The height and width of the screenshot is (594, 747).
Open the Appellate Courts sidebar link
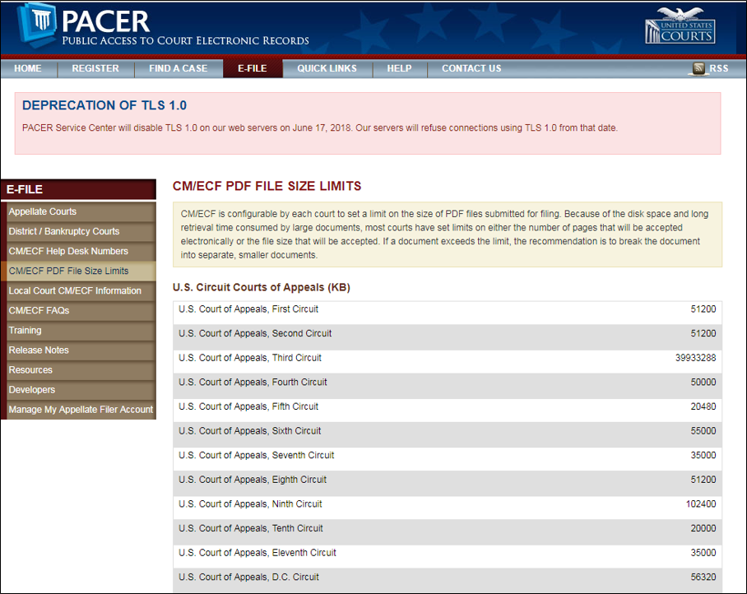point(81,211)
